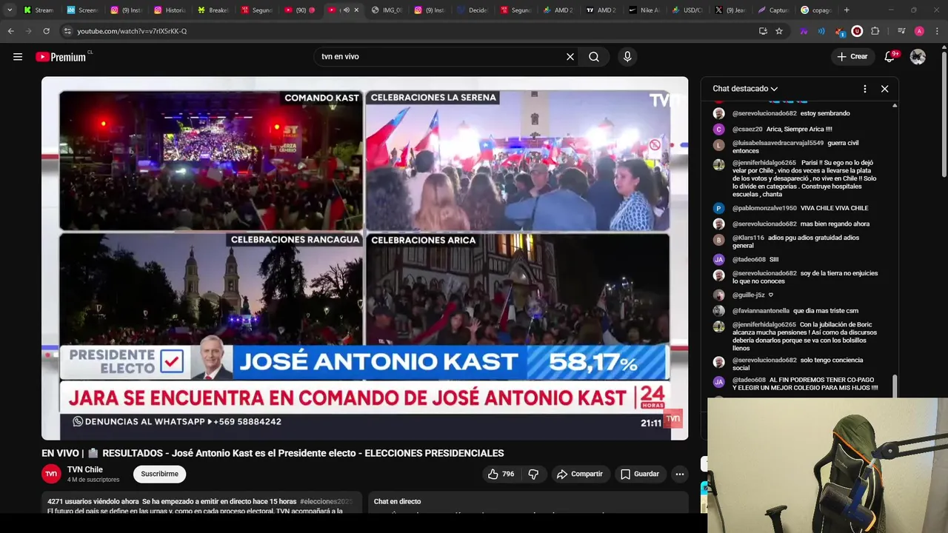Click '4271 usuarios viéndolo ahora' description text
This screenshot has width=948, height=533.
[93, 501]
